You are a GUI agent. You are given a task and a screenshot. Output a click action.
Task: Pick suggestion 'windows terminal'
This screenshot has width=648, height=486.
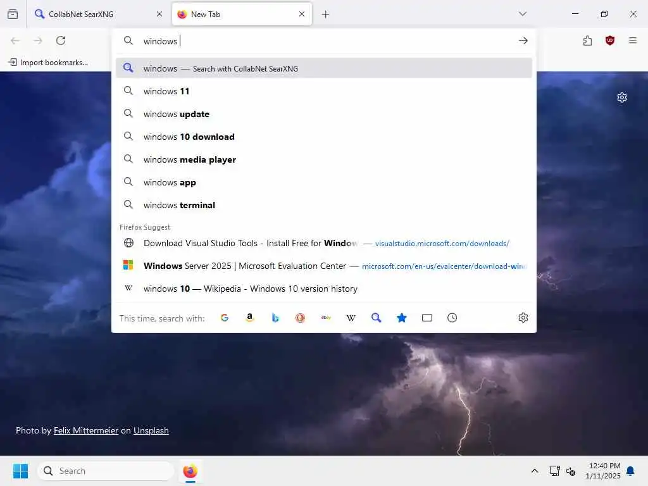click(x=323, y=204)
